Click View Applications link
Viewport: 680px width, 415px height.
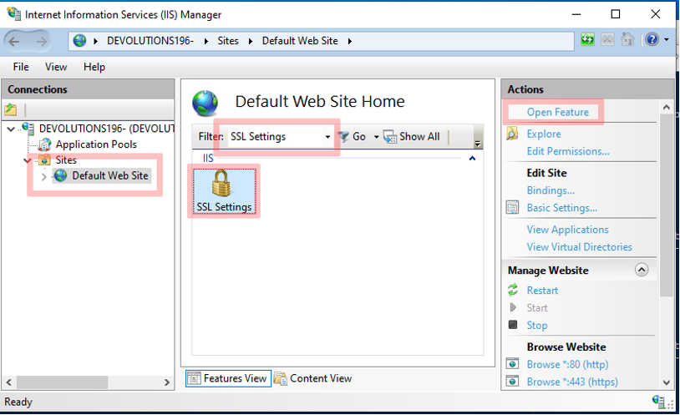[567, 229]
